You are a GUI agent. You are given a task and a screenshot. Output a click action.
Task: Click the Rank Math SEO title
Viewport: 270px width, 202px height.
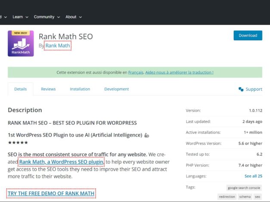(x=66, y=37)
